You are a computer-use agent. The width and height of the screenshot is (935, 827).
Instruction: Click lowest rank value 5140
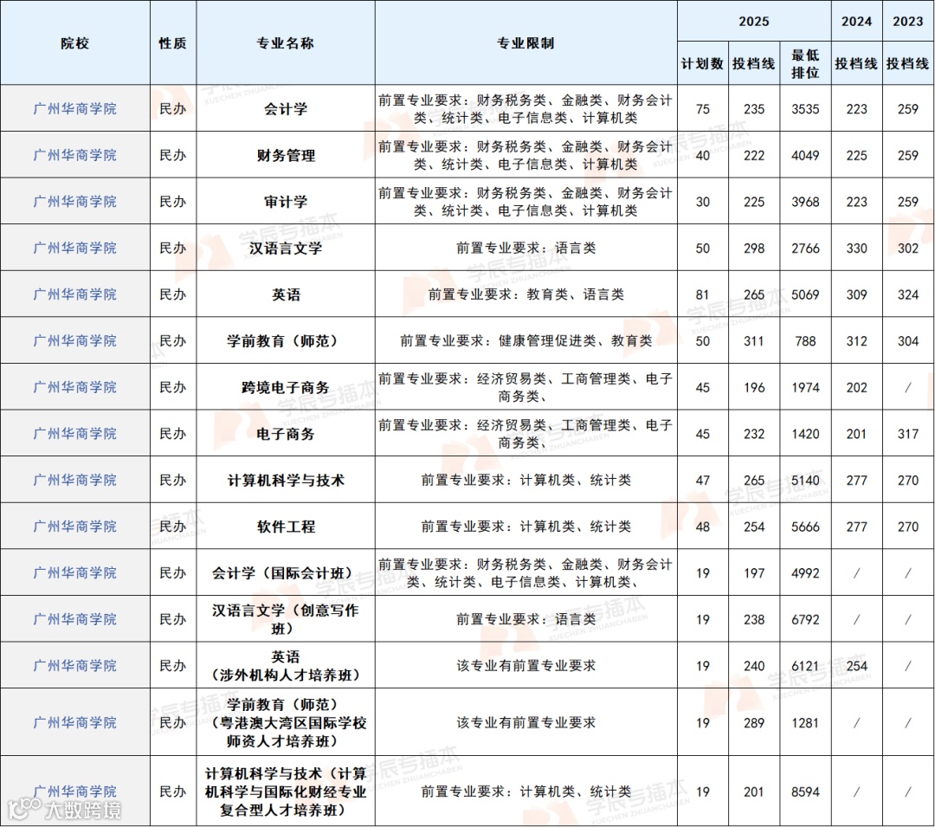[805, 480]
